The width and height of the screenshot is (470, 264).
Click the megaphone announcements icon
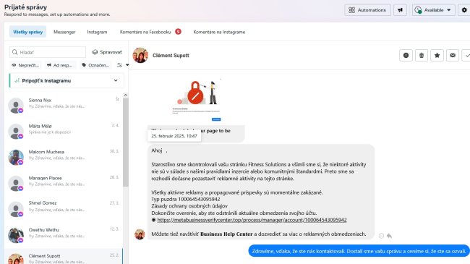point(400,10)
